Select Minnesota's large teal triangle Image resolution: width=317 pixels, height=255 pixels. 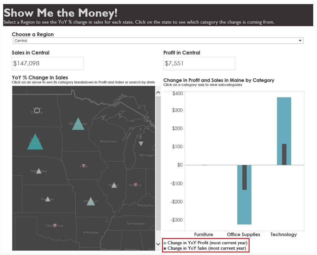[x=78, y=124]
